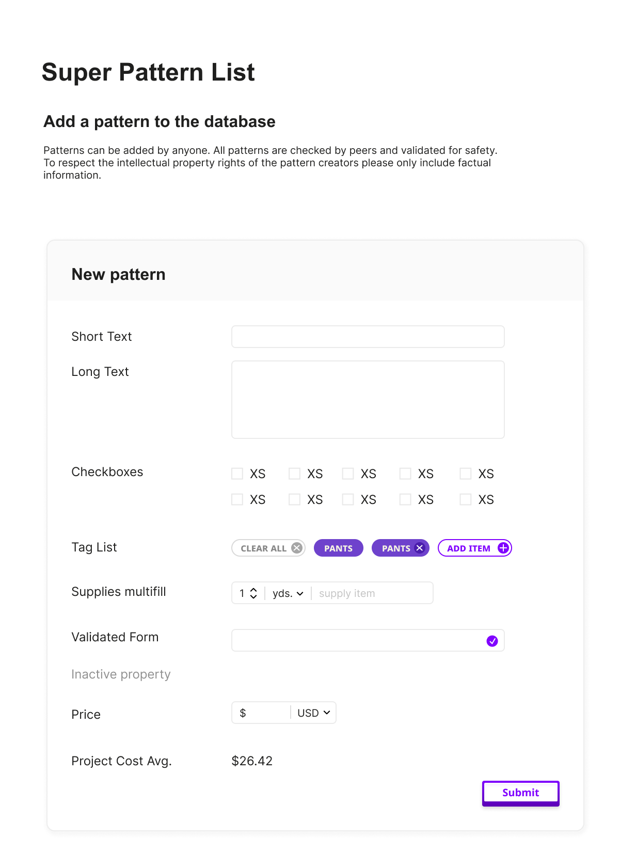
Task: Check the first XS checkbox in top row
Action: click(237, 474)
